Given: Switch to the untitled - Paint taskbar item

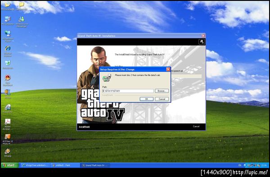Looking at the screenshot, I should pyautogui.click(x=65, y=165).
